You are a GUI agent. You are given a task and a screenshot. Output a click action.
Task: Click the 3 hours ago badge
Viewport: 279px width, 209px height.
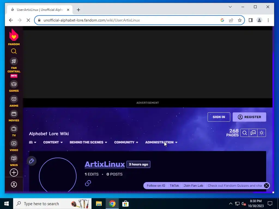[x=138, y=164]
